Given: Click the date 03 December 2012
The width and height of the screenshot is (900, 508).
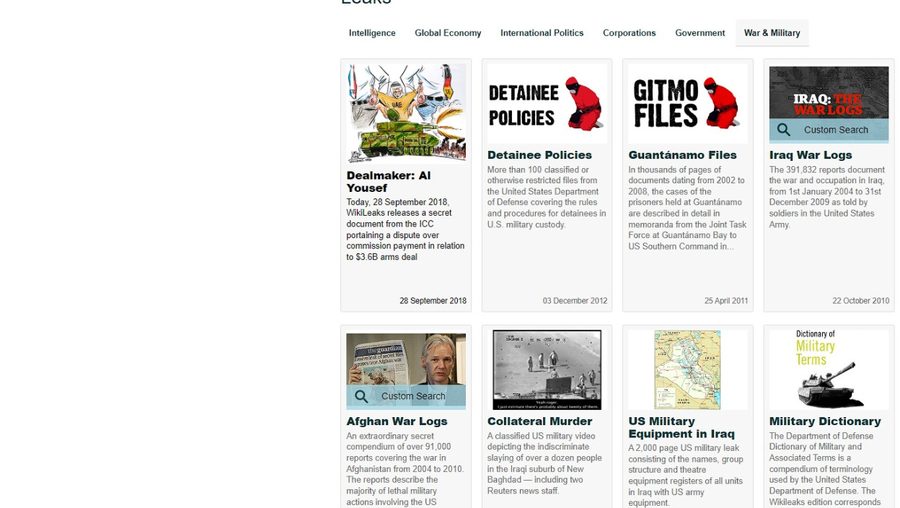Looking at the screenshot, I should (575, 301).
